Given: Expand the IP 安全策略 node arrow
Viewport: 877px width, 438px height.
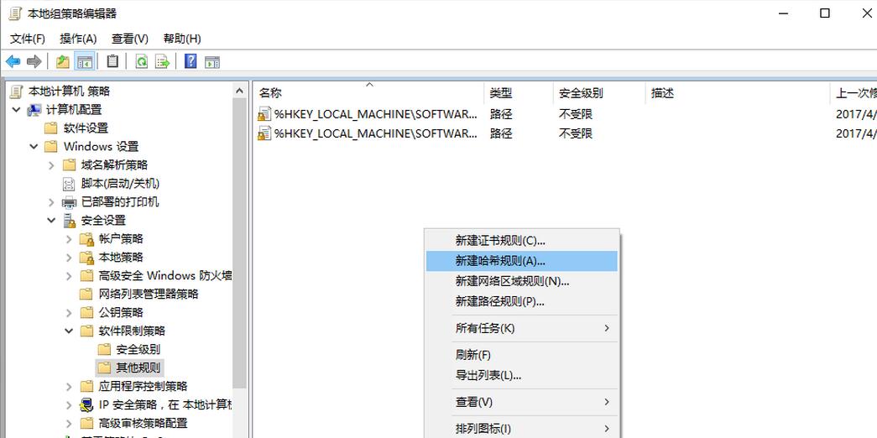Looking at the screenshot, I should (x=69, y=405).
